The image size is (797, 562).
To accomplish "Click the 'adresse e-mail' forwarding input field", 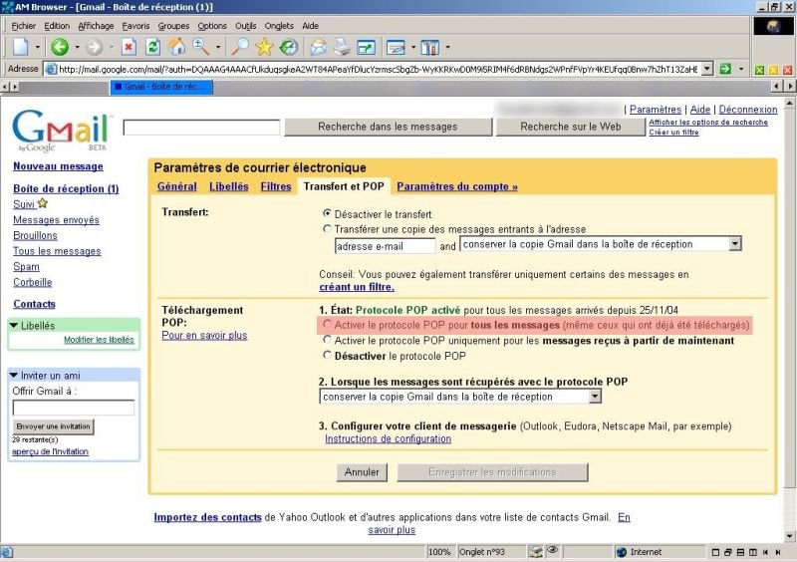I will 385,246.
